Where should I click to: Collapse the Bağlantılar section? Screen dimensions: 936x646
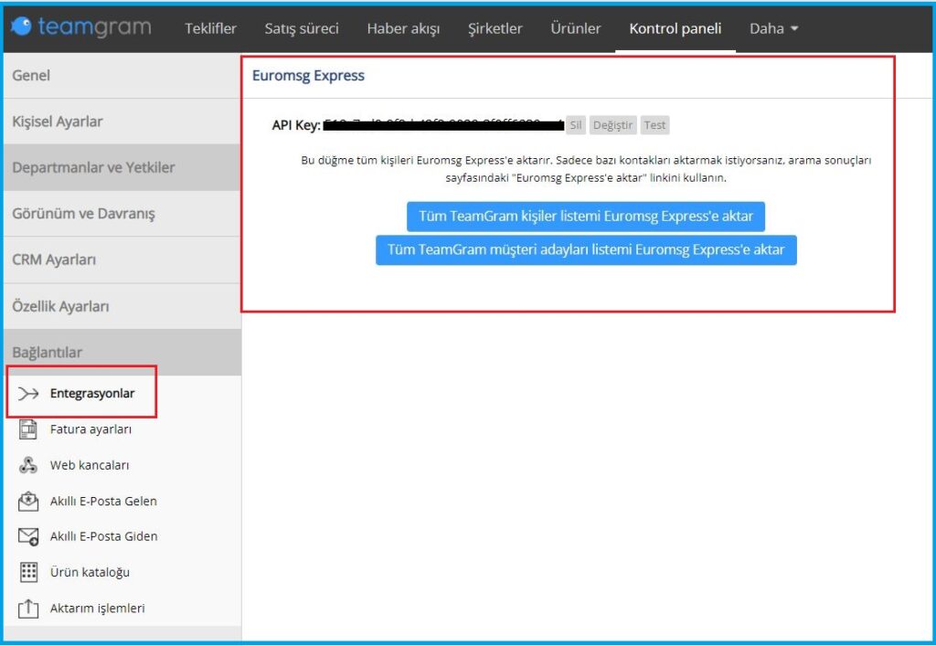(x=122, y=352)
